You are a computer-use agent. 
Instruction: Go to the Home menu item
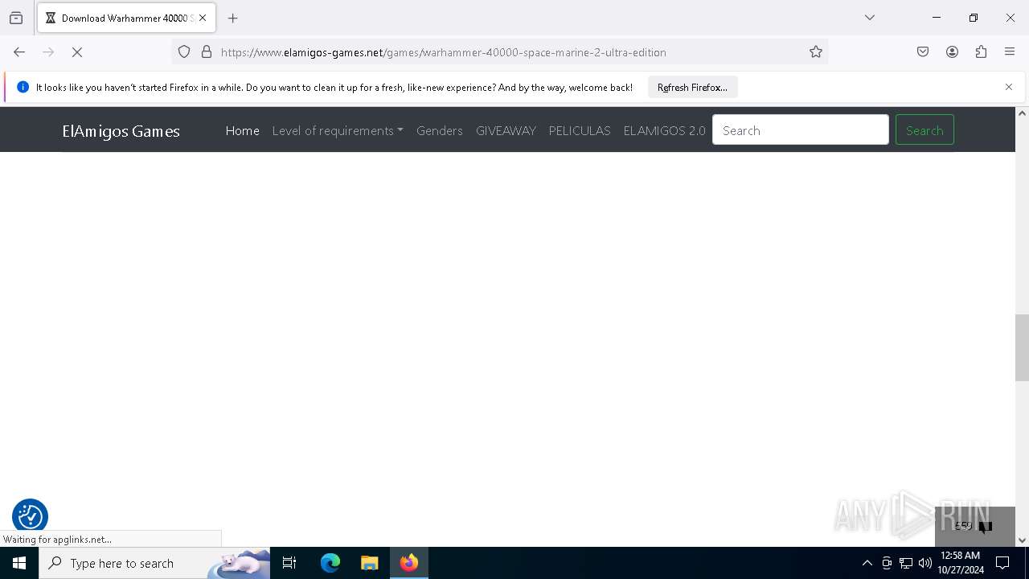(242, 130)
